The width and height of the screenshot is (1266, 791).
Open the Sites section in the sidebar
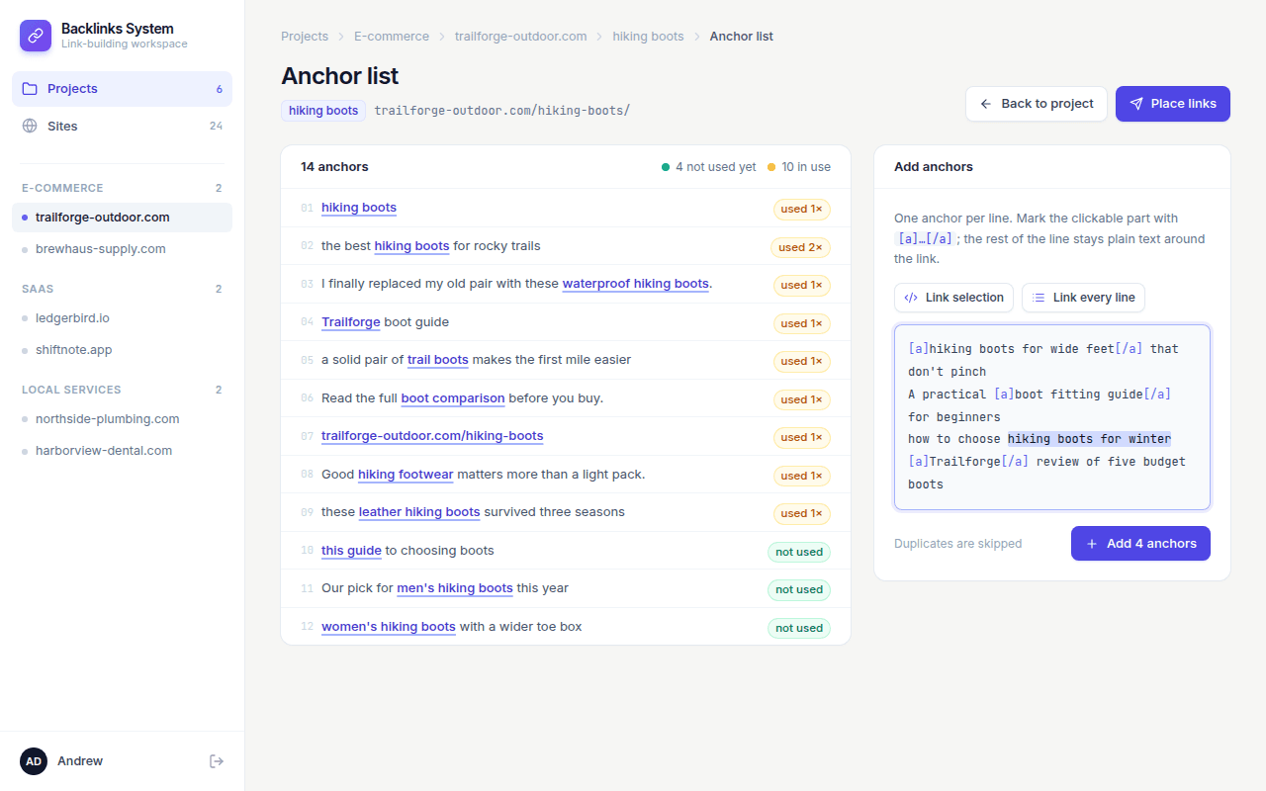coord(123,127)
